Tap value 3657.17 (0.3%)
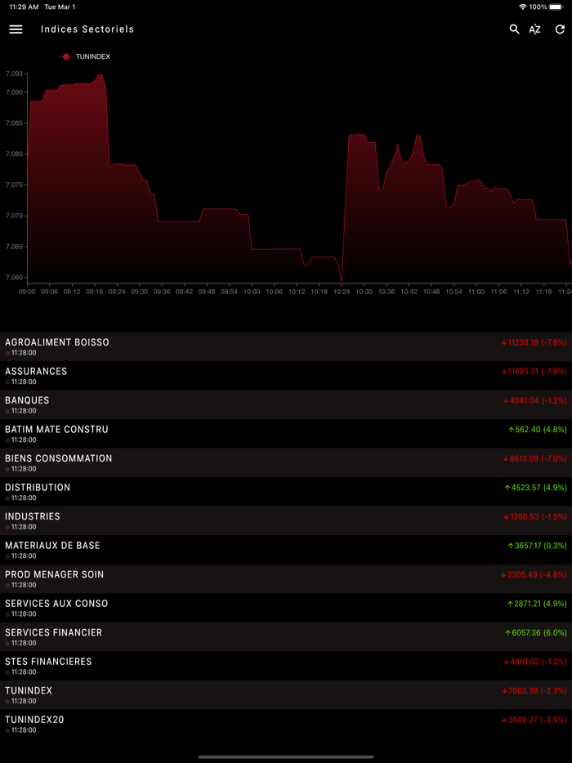This screenshot has height=763, width=572. [x=538, y=546]
